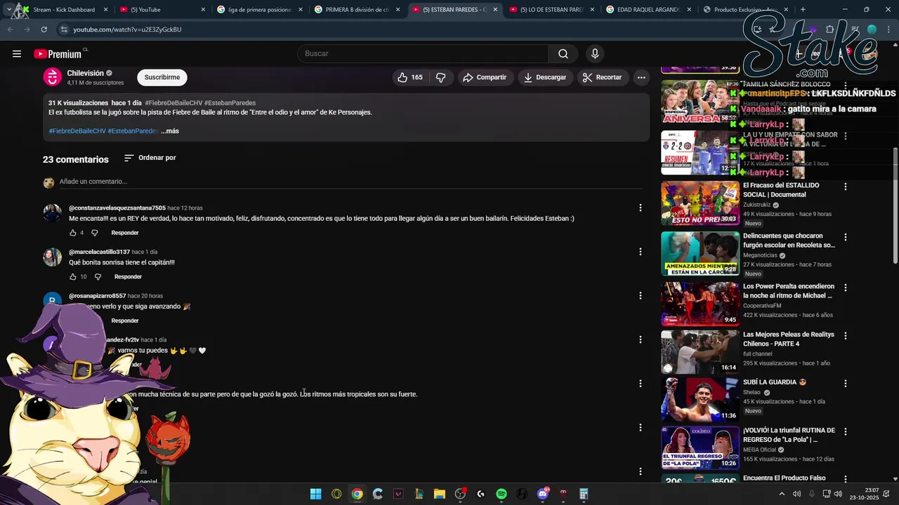
Task: Open options menu for rosanapizarro8557's comment
Action: click(640, 296)
